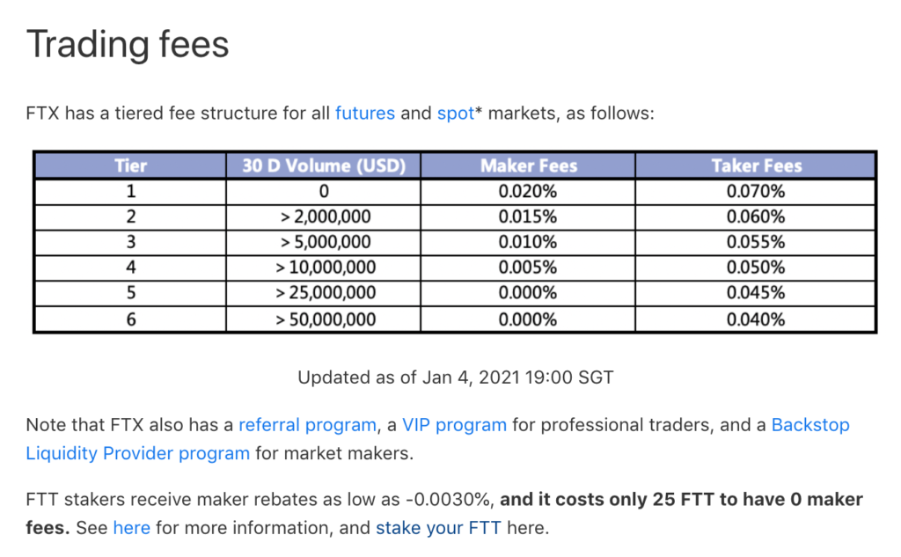Click the 0.040% taker fee cell

(756, 319)
